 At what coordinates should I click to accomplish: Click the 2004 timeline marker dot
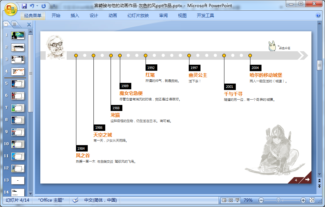[250, 55]
